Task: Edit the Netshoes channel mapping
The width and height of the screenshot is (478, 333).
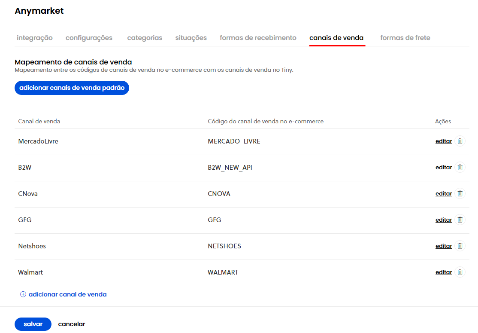Action: coord(444,246)
